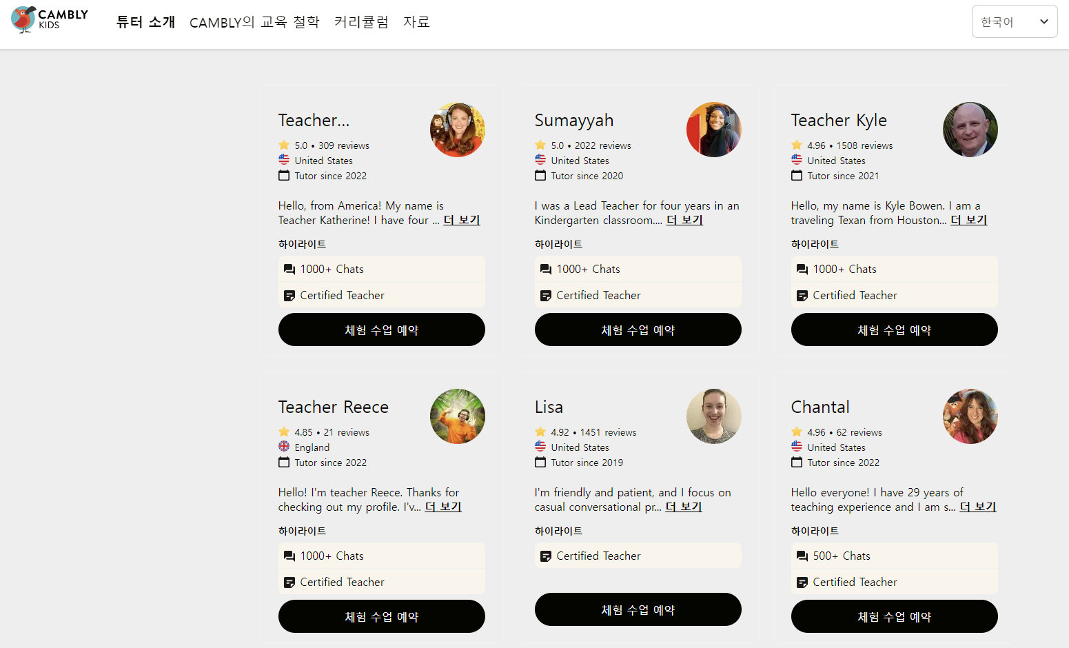The height and width of the screenshot is (648, 1069).
Task: Open the 튜터 소개 menu item
Action: point(145,22)
